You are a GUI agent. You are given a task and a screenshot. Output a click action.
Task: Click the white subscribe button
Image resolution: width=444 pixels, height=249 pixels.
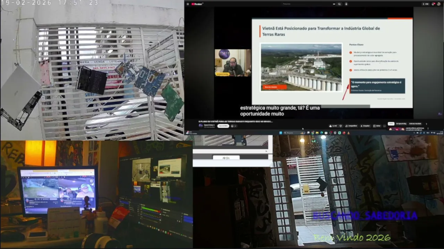point(223,126)
